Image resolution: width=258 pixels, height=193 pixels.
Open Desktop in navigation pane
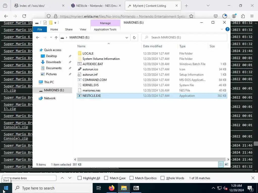tap(51, 56)
